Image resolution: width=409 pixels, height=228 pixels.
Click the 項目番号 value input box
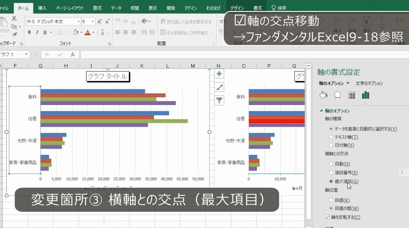[404, 173]
